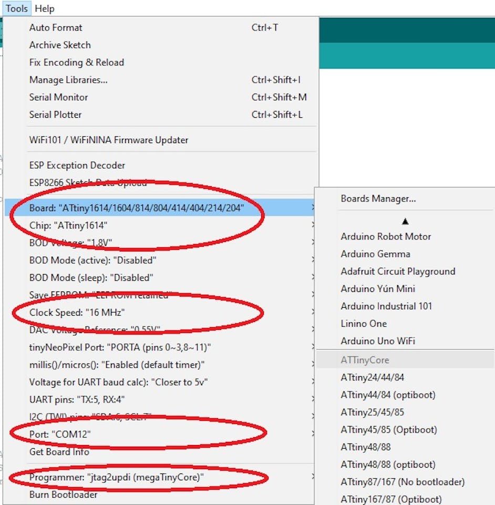Screen dimensions: 495x505
Task: Select ESP8266 Sketch Data Upload
Action: 160,183
